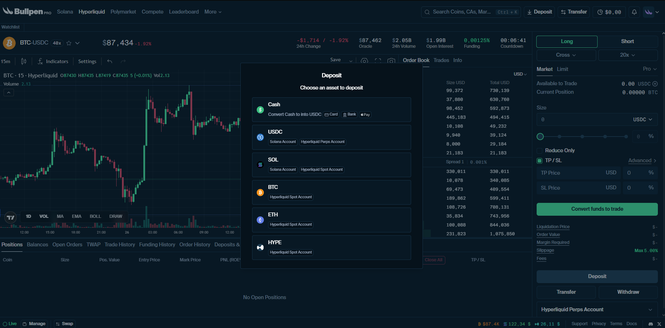Click the candlestick chart type icon
This screenshot has width=665, height=328.
point(24,61)
